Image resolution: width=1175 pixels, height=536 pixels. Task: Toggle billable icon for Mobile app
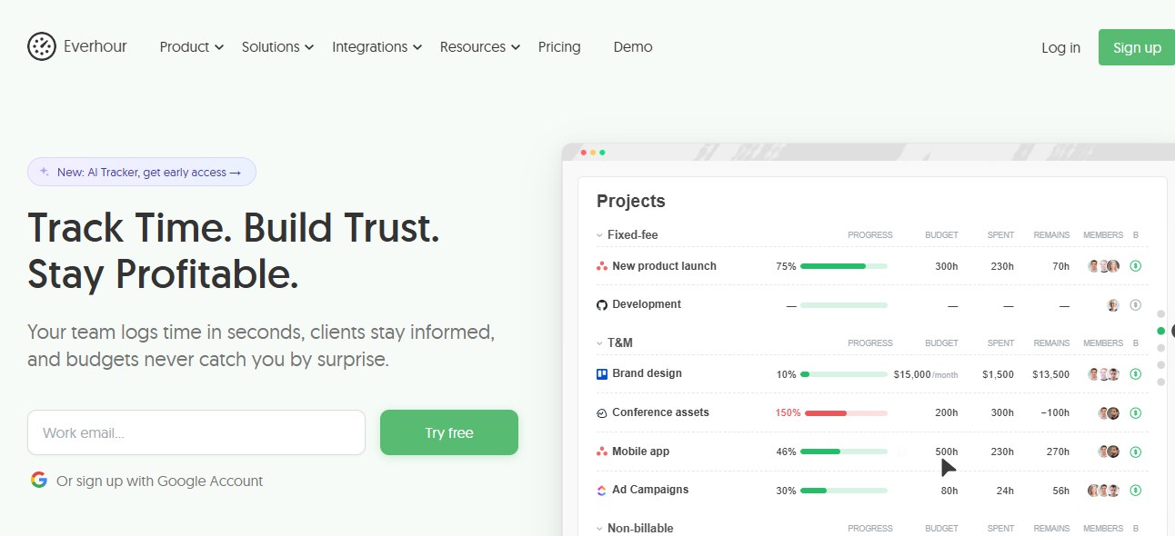(1135, 452)
